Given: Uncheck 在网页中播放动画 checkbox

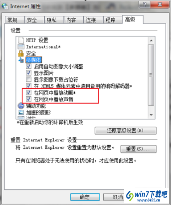Looking at the screenshot, I should tap(29, 93).
